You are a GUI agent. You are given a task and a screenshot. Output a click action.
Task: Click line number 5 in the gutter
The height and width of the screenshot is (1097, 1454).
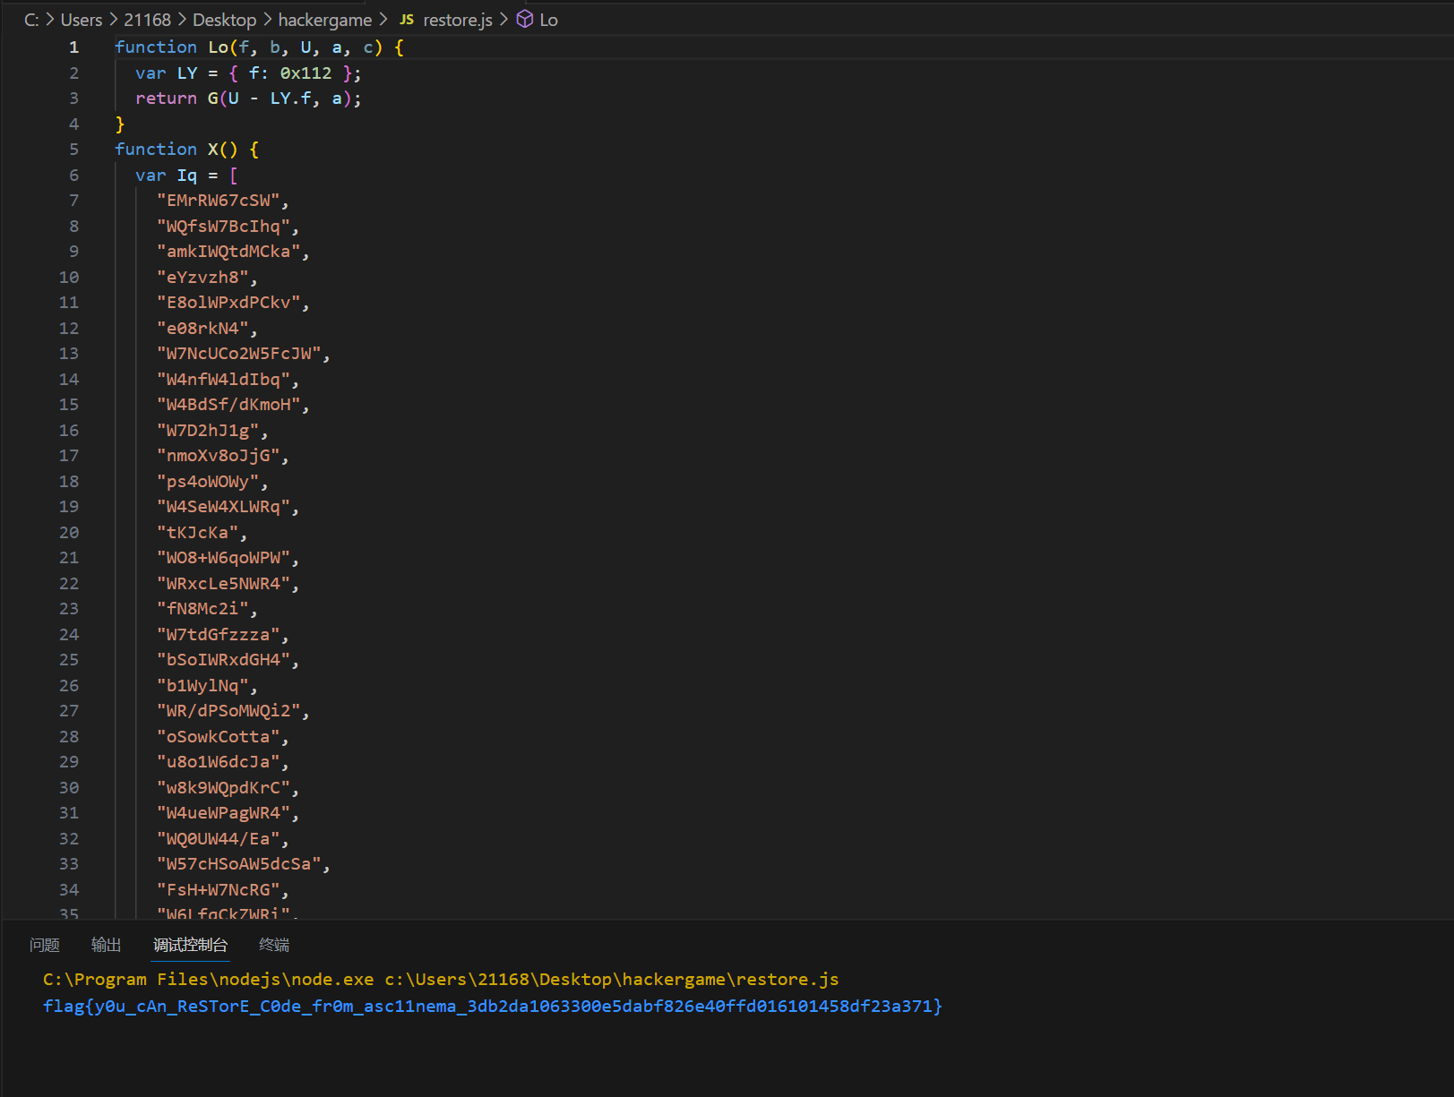[x=73, y=150]
